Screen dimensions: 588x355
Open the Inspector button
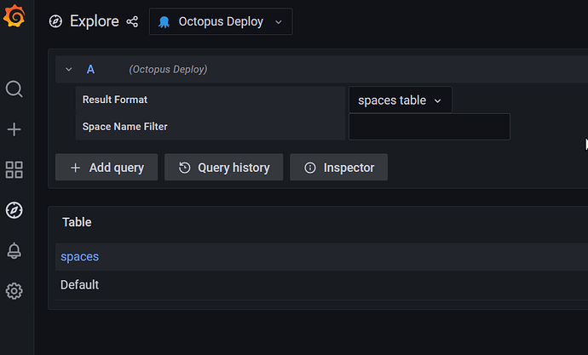[338, 168]
